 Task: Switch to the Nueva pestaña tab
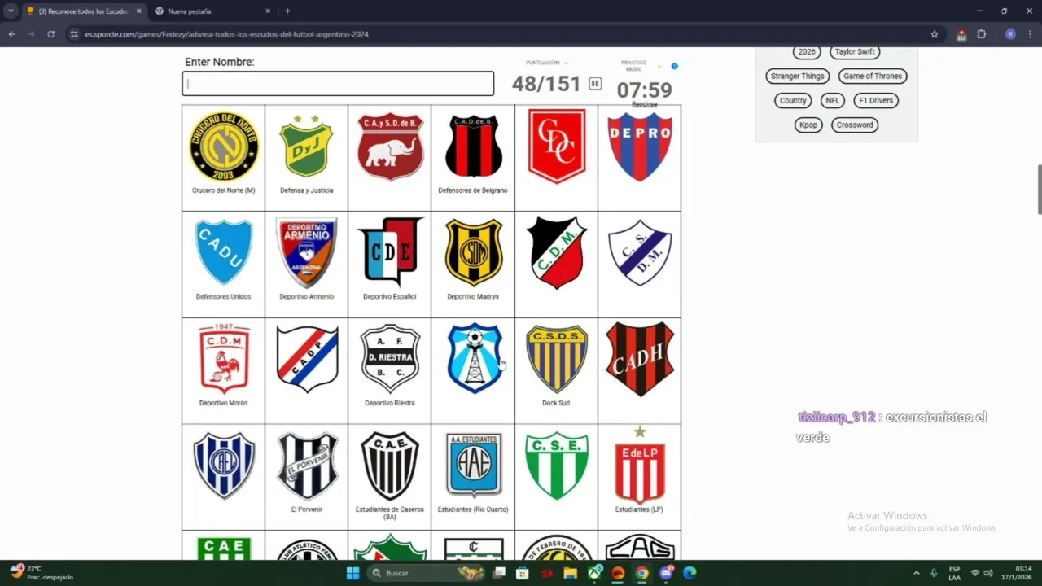pos(212,11)
